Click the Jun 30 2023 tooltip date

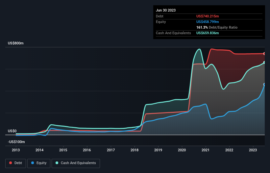(x=166, y=10)
